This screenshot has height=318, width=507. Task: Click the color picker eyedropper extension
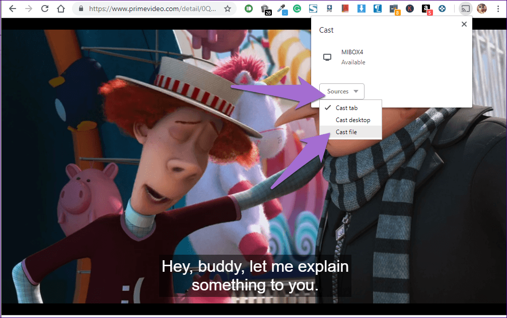pyautogui.click(x=281, y=9)
